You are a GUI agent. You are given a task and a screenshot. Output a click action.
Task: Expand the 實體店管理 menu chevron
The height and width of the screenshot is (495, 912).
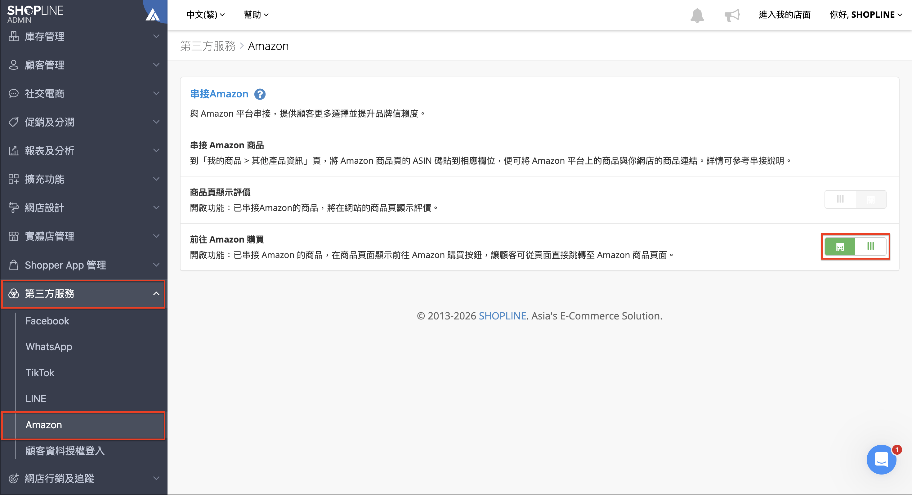tap(156, 236)
